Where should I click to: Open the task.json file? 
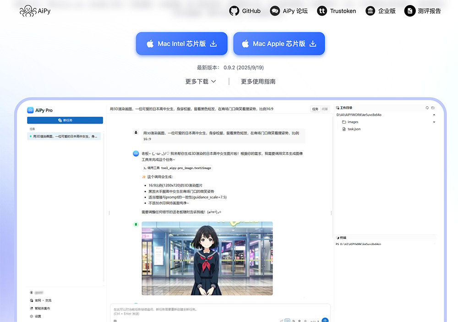tap(354, 129)
